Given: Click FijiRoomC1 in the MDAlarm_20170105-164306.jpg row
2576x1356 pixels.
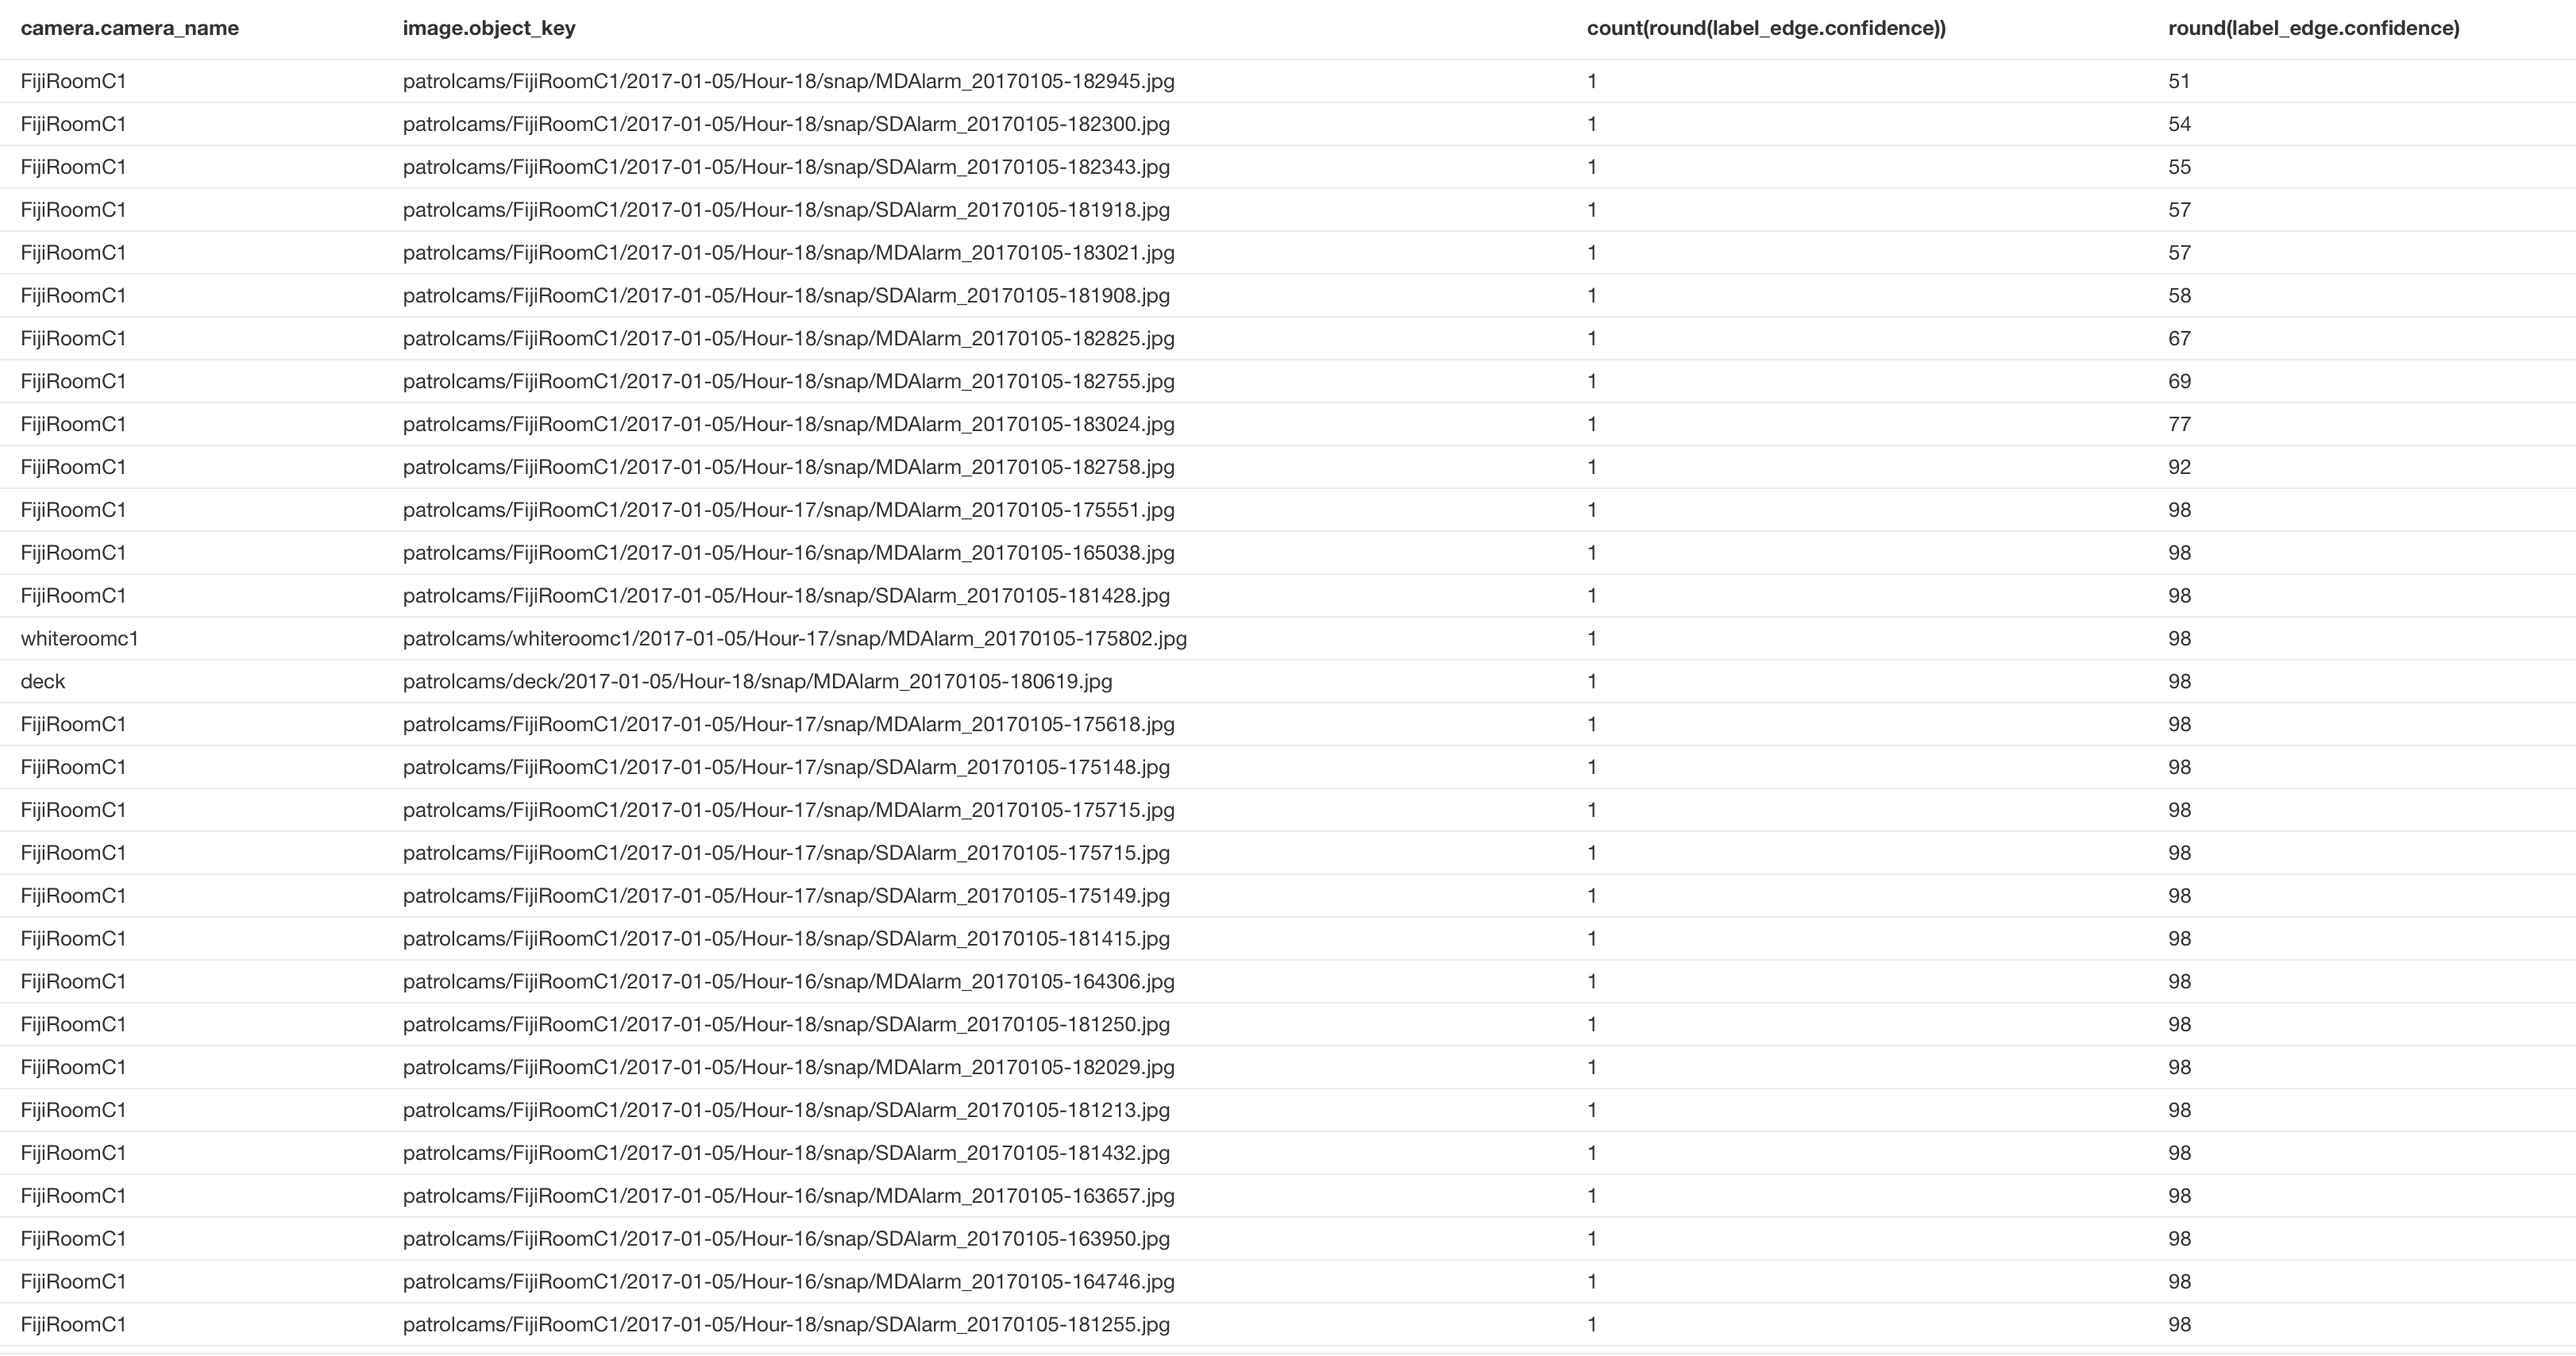Looking at the screenshot, I should tap(73, 982).
